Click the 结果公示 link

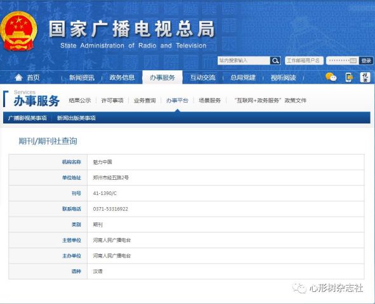80,101
